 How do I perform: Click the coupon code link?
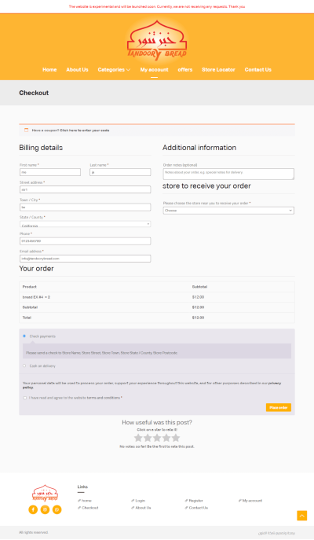click(x=85, y=130)
